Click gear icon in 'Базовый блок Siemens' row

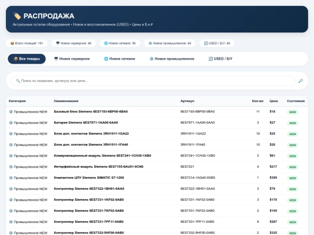pyautogui.click(x=11, y=111)
